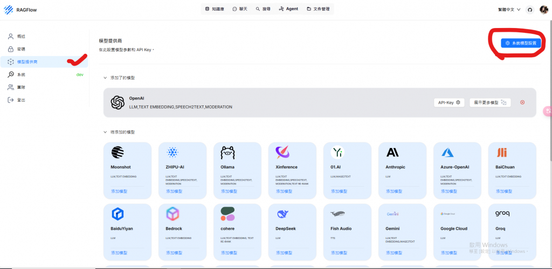552x269 pixels.
Task: Click 添加模型 under cohere
Action: click(229, 253)
